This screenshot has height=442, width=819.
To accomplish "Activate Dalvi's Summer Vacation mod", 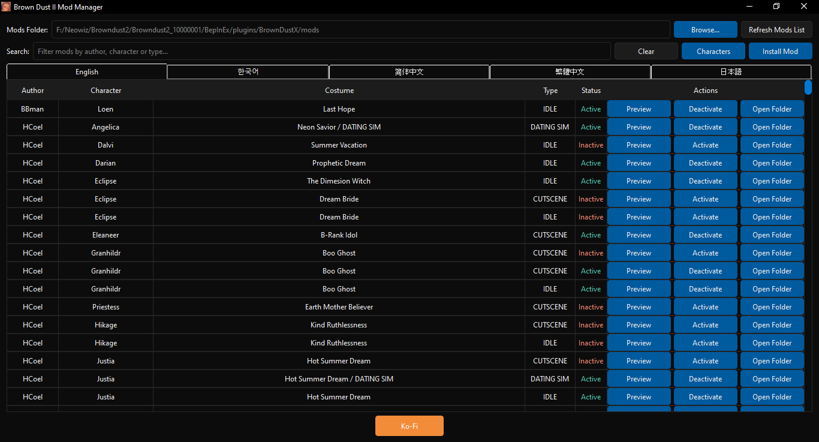I will (x=705, y=145).
